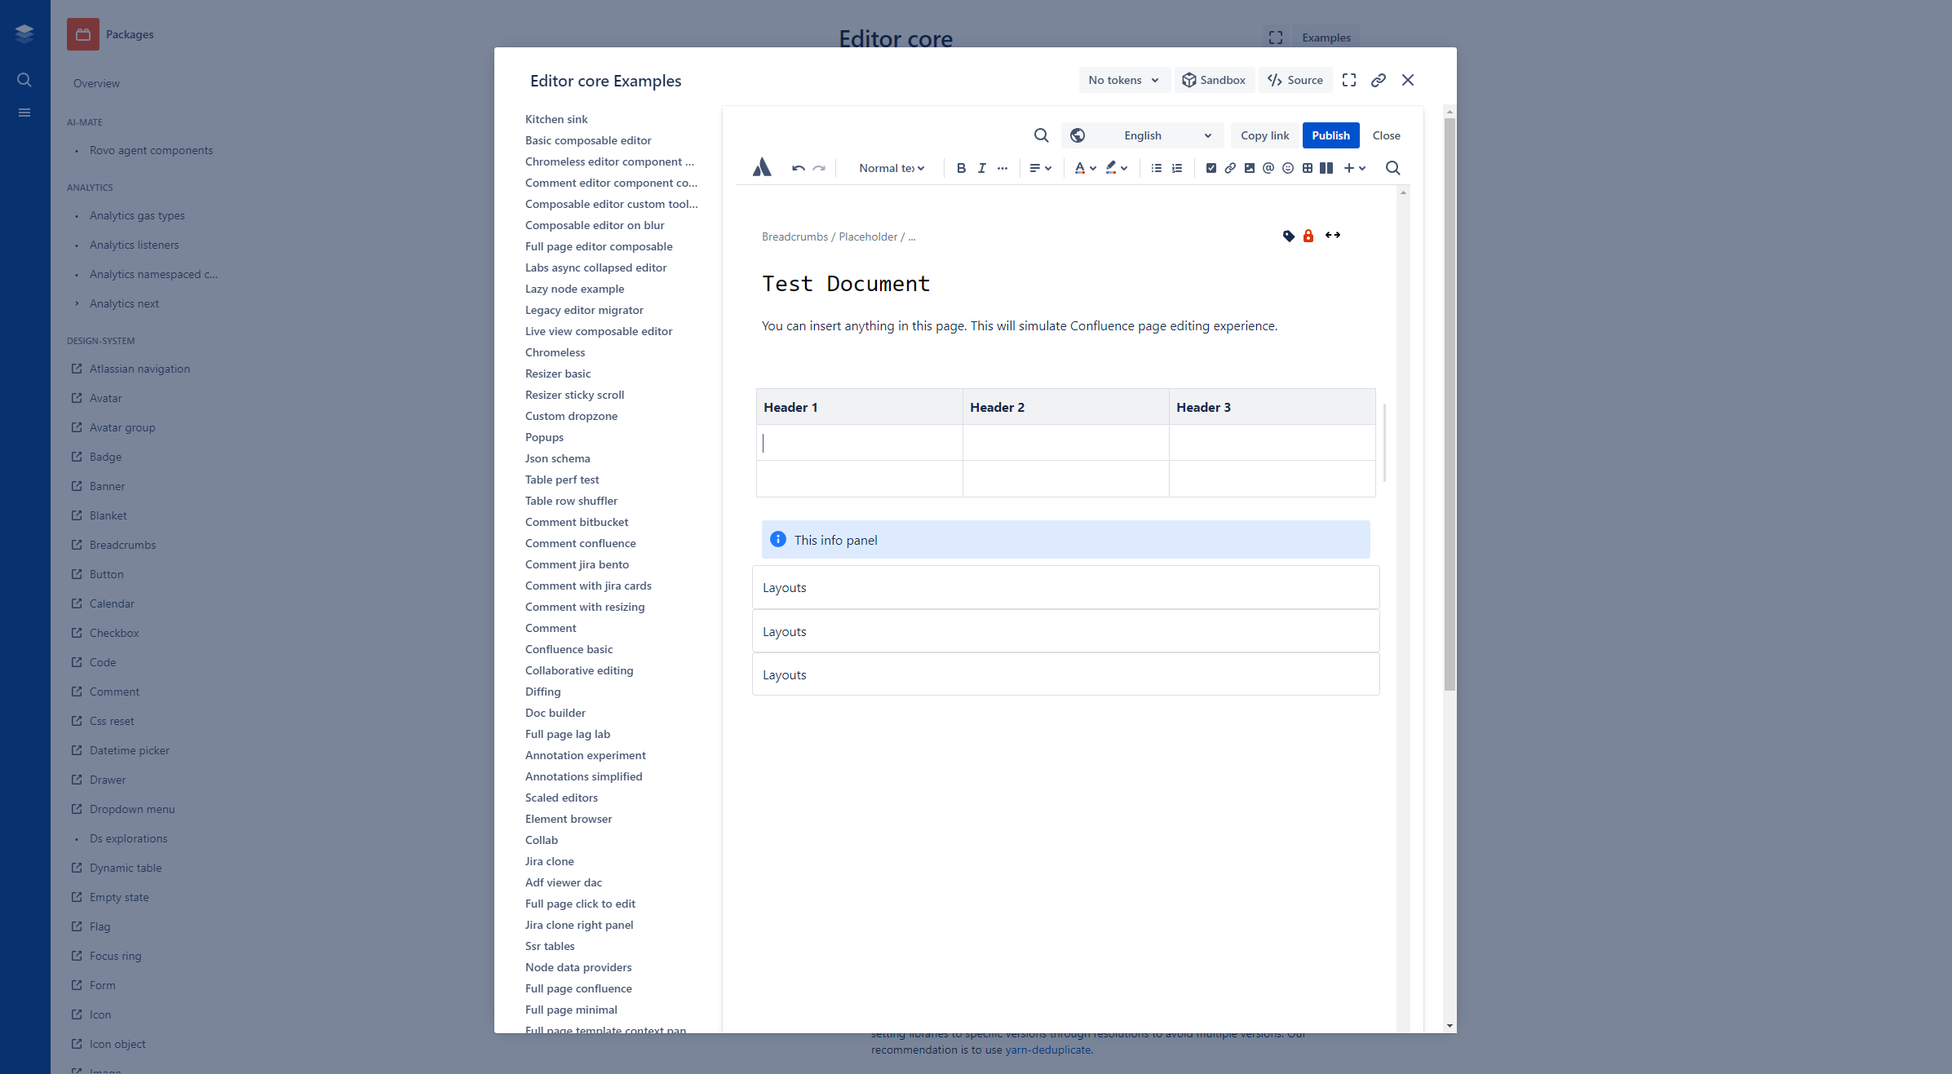Open the Table perf test example

point(561,480)
